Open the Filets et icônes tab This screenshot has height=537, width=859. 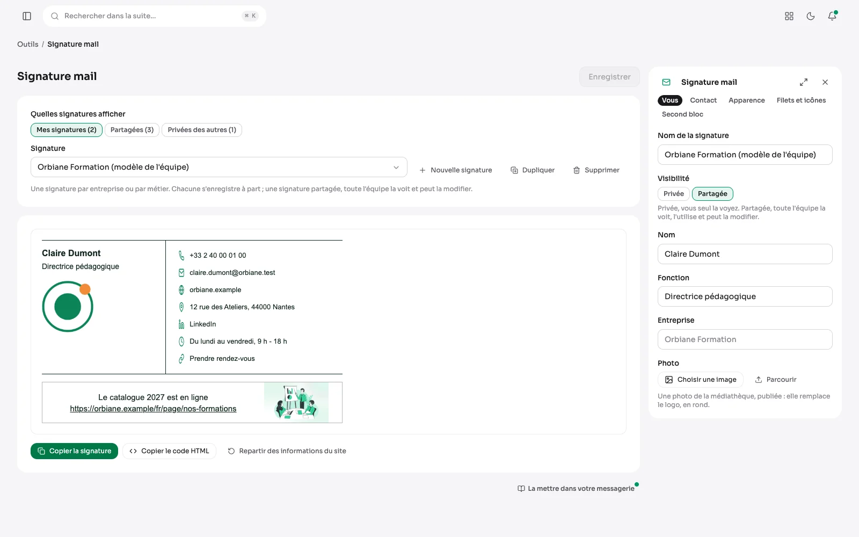(801, 100)
